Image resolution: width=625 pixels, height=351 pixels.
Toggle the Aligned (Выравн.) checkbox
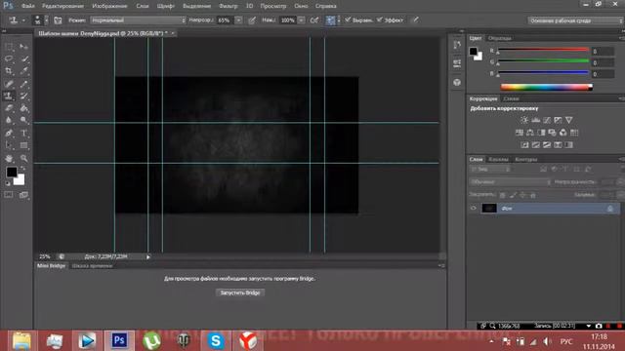[x=348, y=19]
